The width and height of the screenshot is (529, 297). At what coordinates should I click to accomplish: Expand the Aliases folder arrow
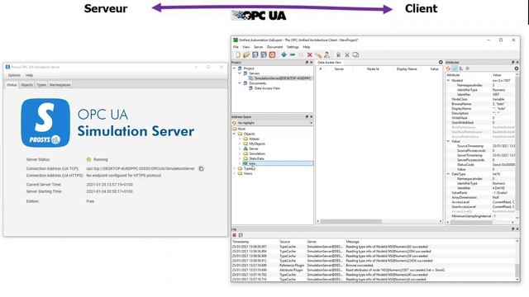pos(240,139)
